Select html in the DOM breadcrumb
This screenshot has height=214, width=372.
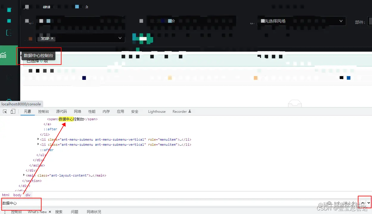[x=6, y=195]
